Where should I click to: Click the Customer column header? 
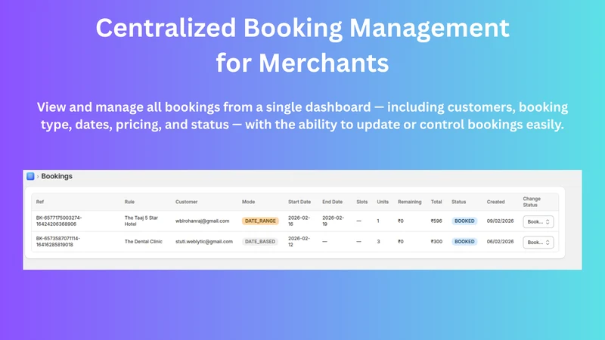click(186, 202)
